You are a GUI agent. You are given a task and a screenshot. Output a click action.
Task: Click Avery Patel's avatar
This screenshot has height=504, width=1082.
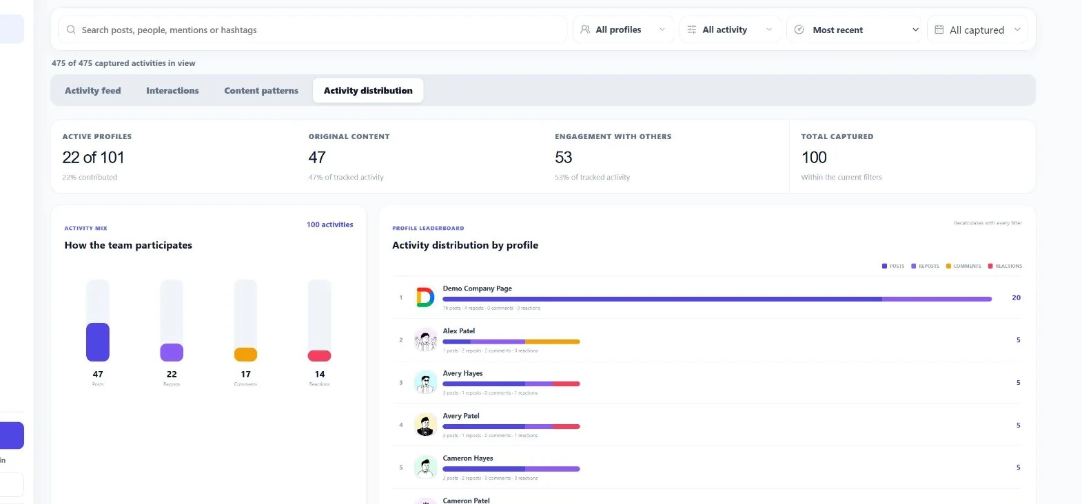coord(425,425)
